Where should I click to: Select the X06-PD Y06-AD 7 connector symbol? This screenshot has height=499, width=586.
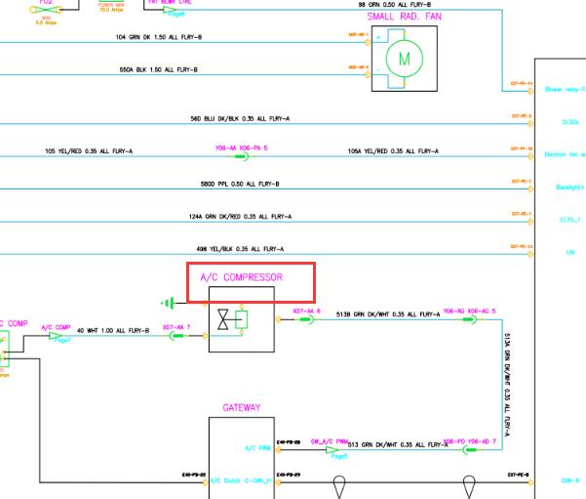tap(470, 449)
